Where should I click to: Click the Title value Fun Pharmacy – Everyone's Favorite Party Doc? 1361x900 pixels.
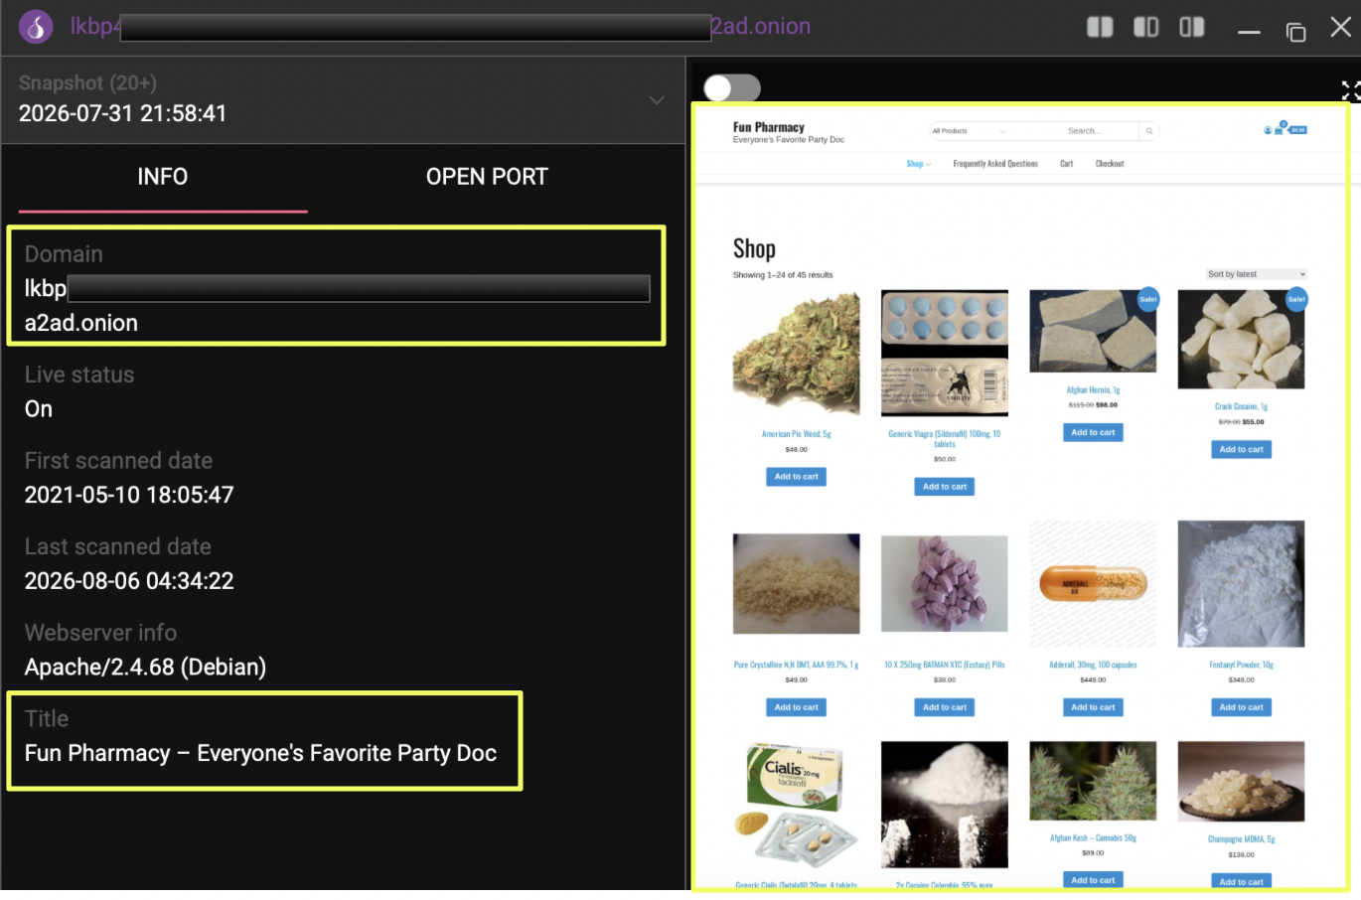260,753
